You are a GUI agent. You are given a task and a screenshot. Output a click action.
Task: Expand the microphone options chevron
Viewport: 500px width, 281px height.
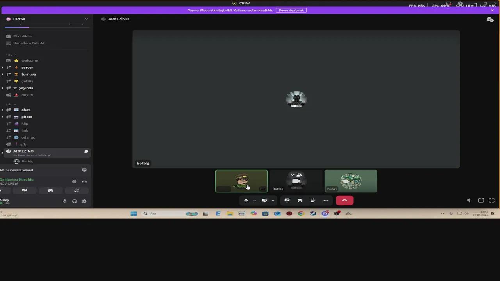[x=254, y=200]
